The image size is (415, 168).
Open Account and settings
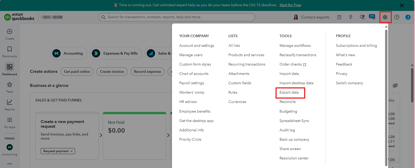coord(197,46)
